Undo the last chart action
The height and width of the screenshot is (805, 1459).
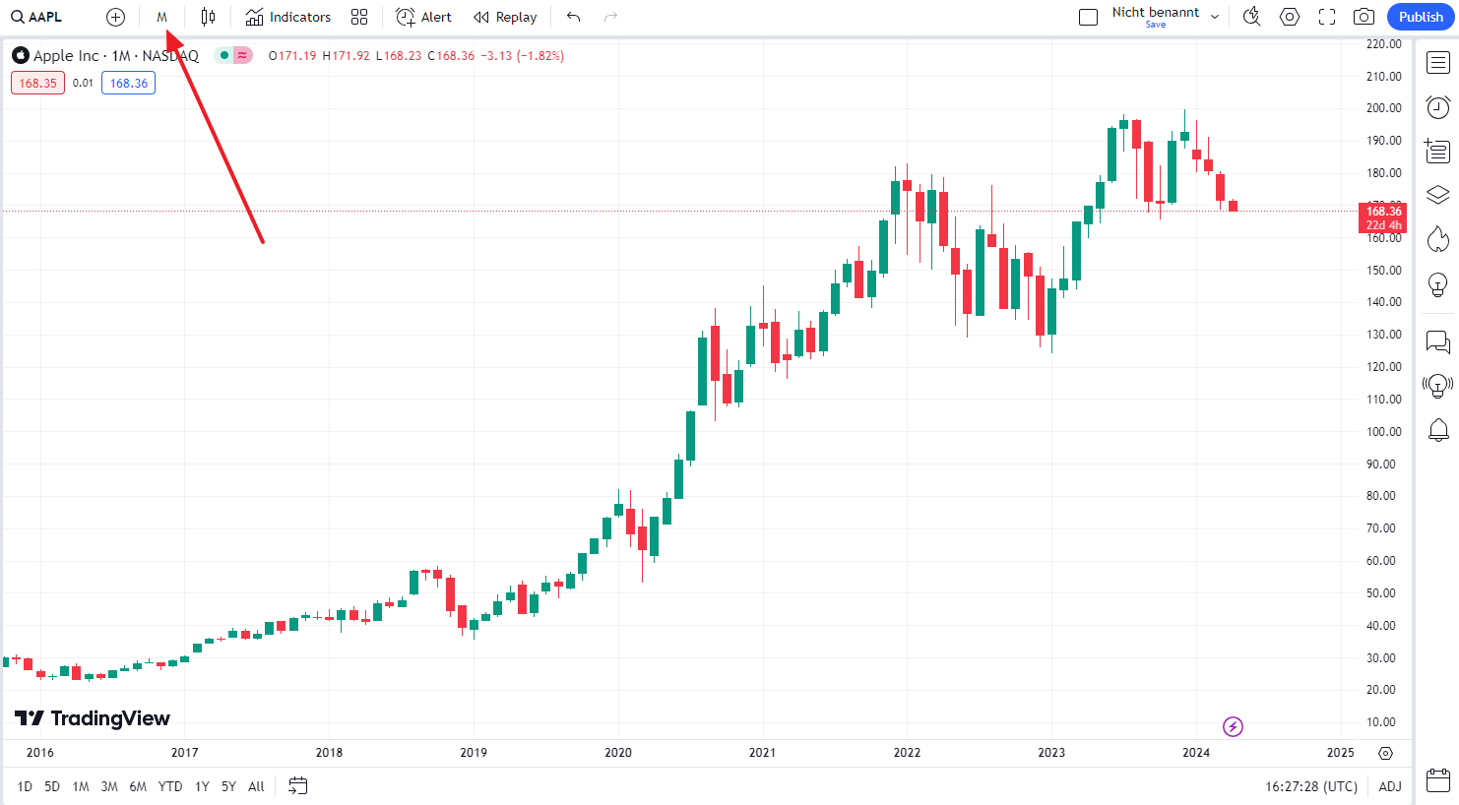574,17
